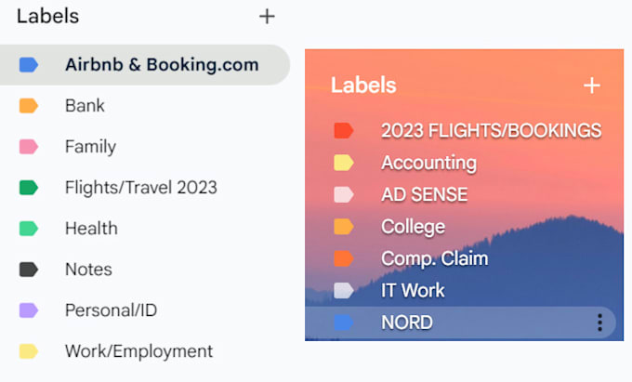Select the Work/Employment label
Image resolution: width=632 pixels, height=382 pixels.
click(138, 351)
